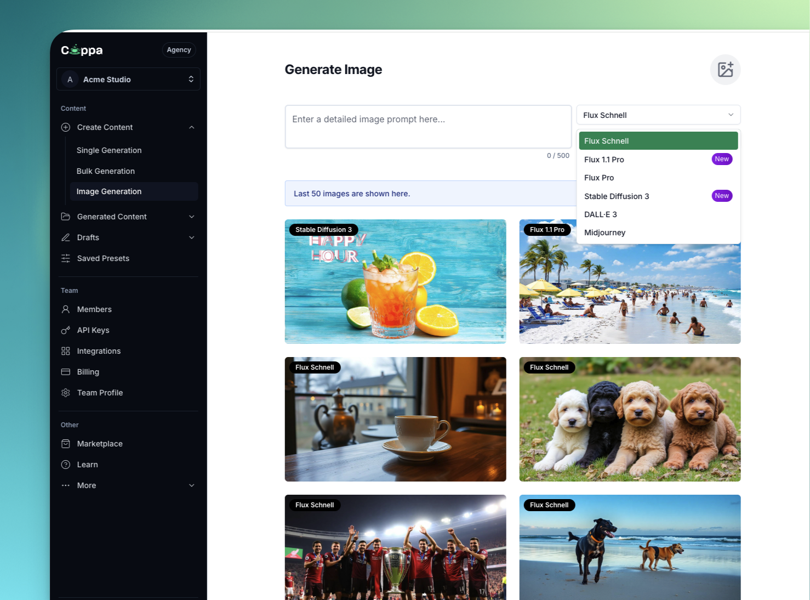This screenshot has height=600, width=810.
Task: Click the Team Profile gear icon
Action: tap(66, 393)
